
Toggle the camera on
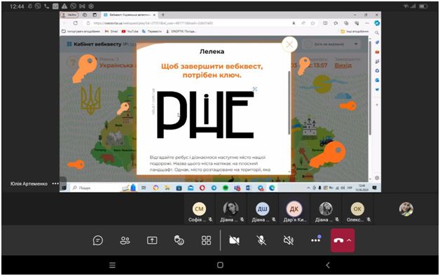(x=234, y=240)
